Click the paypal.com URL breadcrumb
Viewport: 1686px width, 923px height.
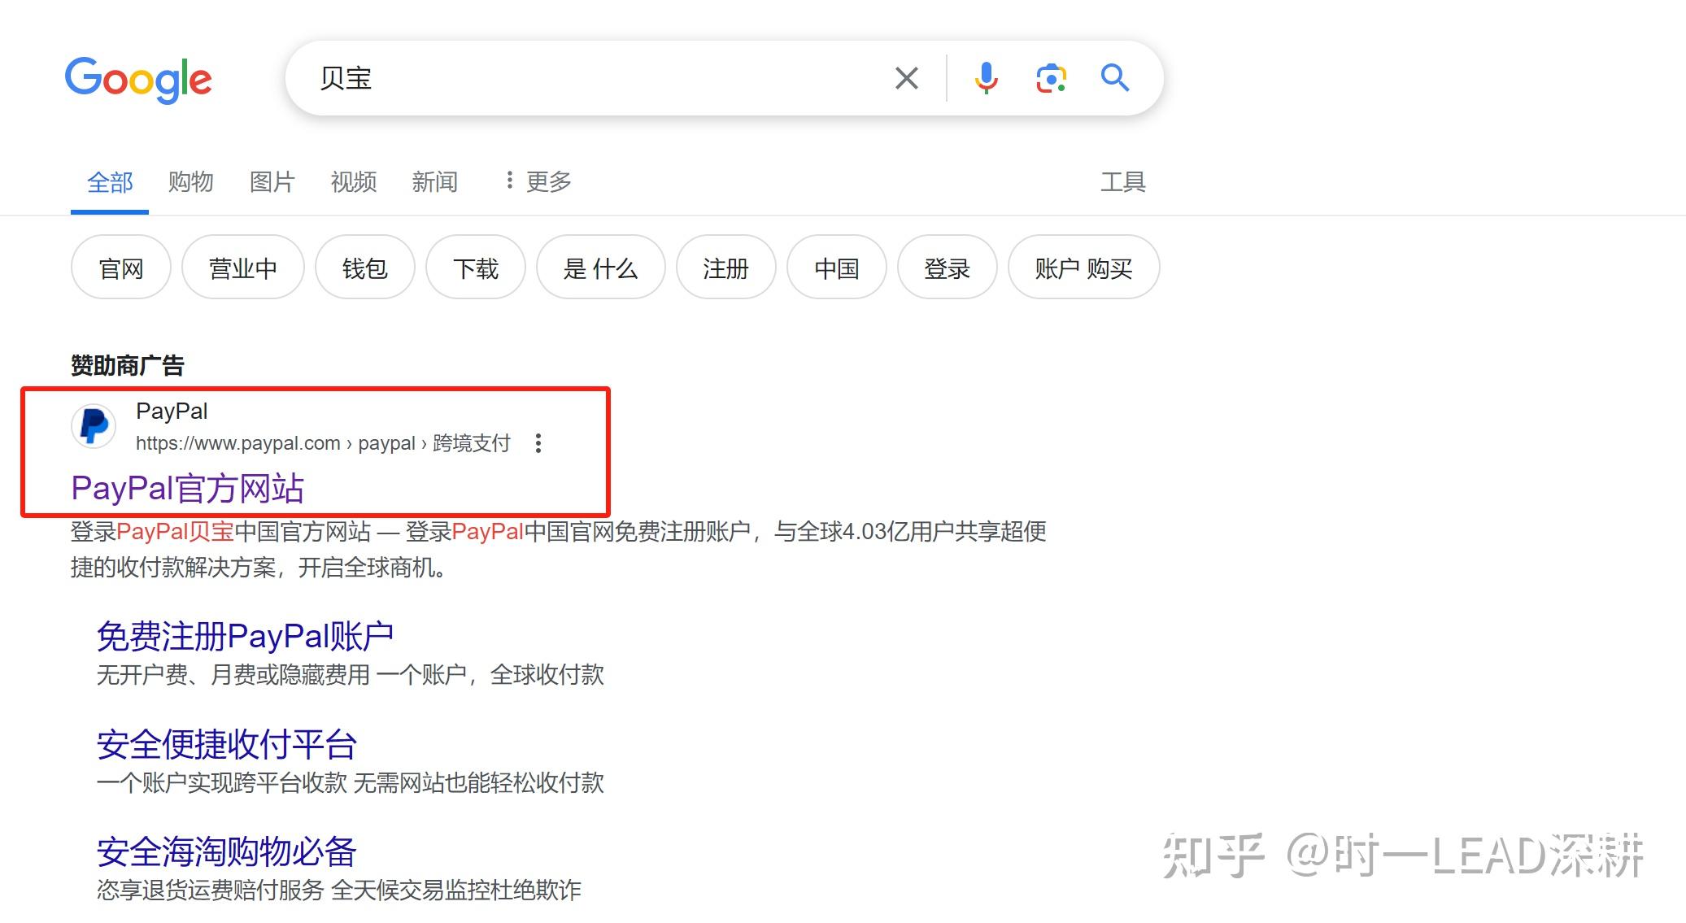click(x=323, y=443)
